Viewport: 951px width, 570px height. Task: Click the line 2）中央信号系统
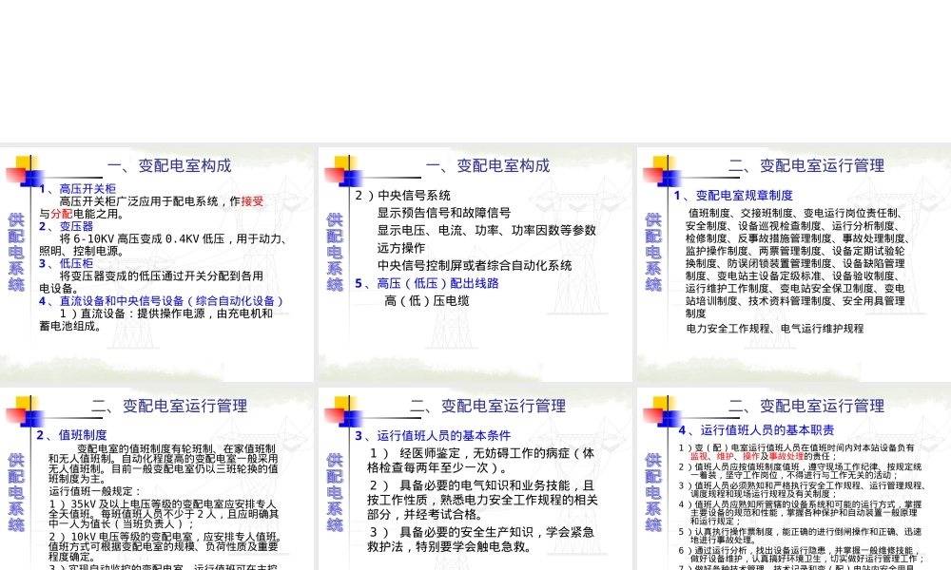coord(402,196)
